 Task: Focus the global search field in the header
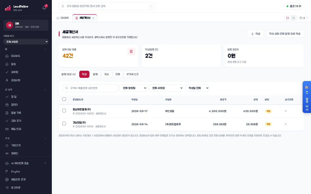(x=107, y=6)
